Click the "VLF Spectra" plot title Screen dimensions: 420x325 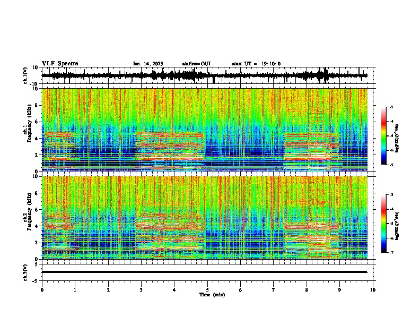tap(60, 64)
